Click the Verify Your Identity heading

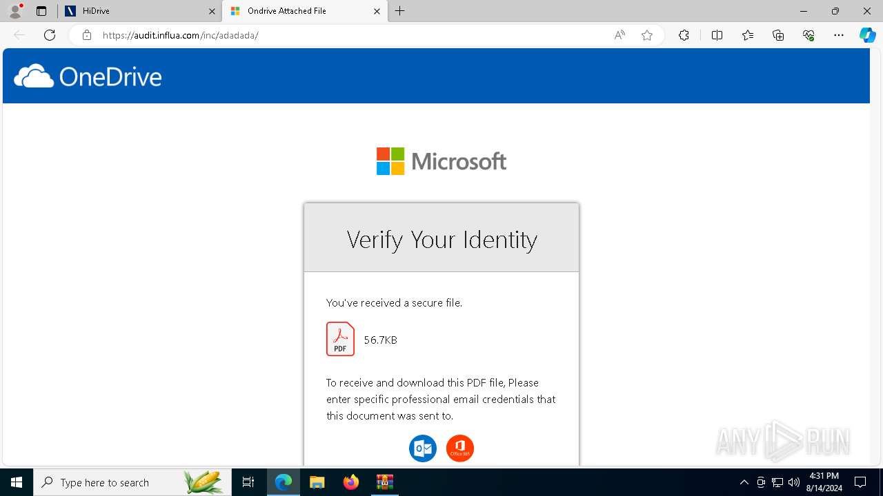(441, 239)
